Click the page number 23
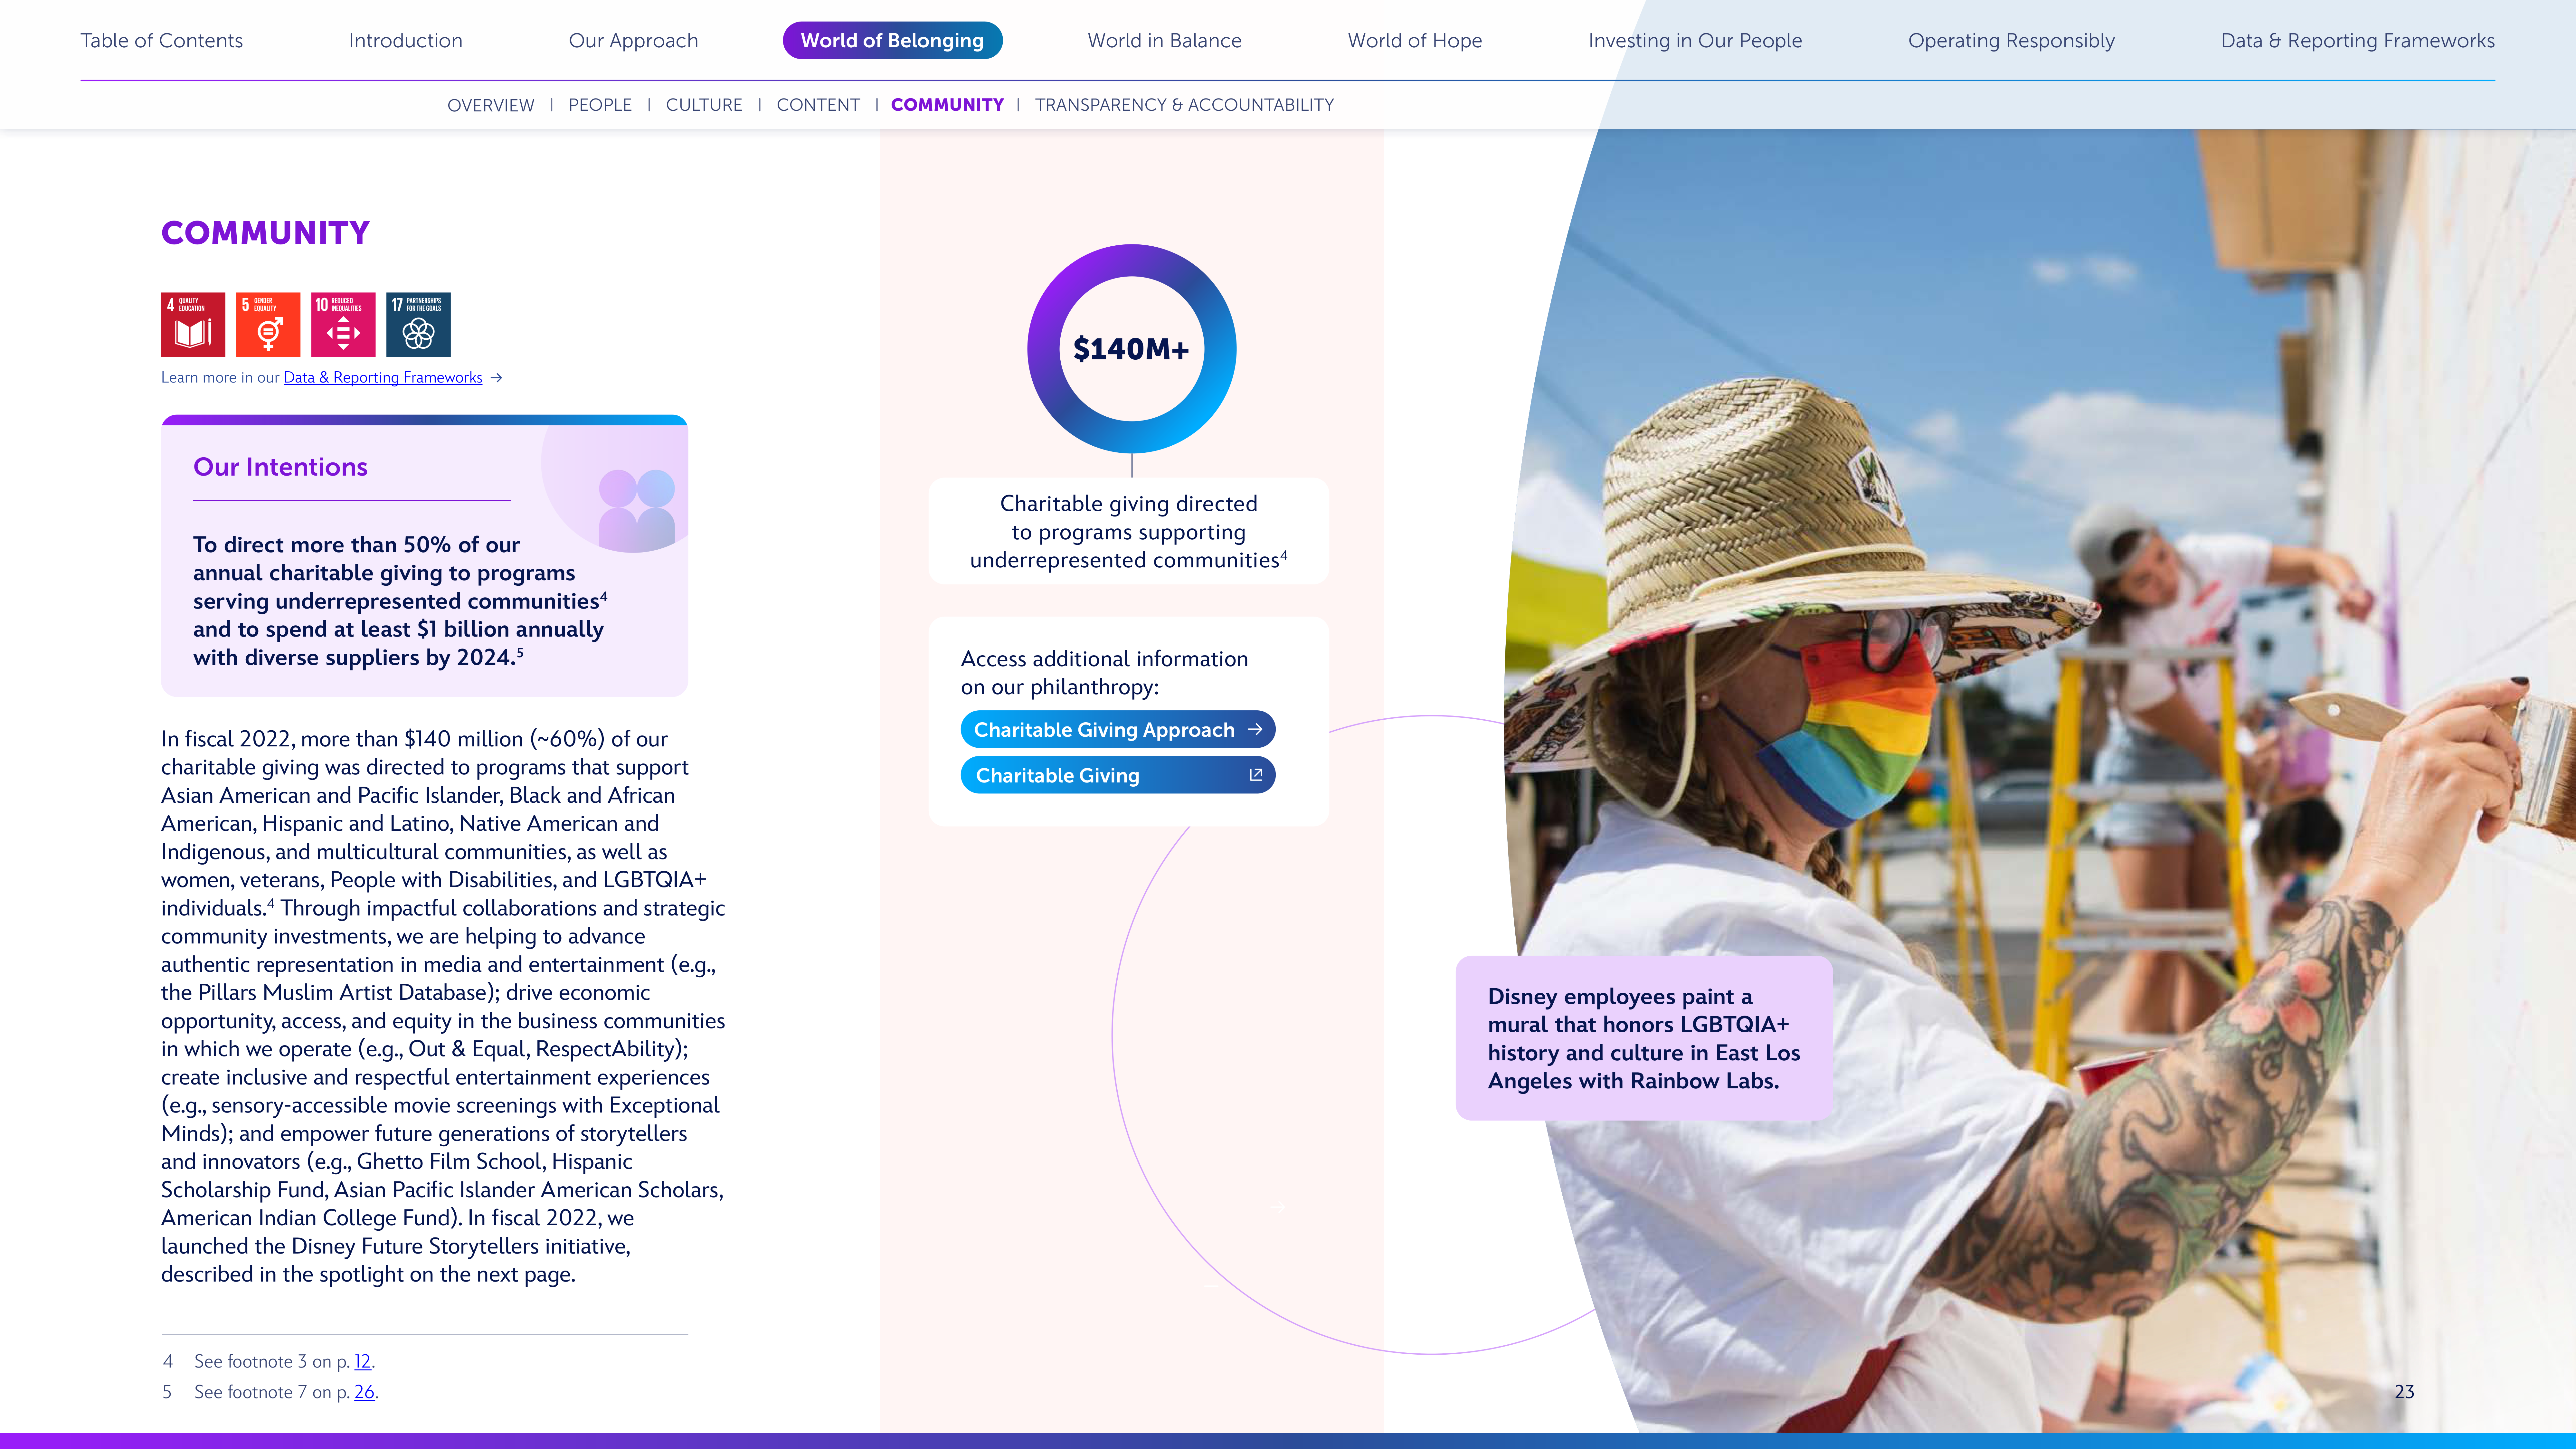Viewport: 2576px width, 1449px height. coord(2404,1392)
